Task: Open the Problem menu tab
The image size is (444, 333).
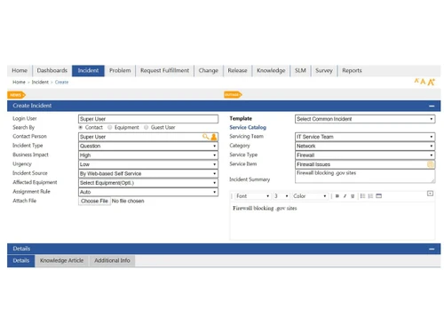Action: pos(120,71)
